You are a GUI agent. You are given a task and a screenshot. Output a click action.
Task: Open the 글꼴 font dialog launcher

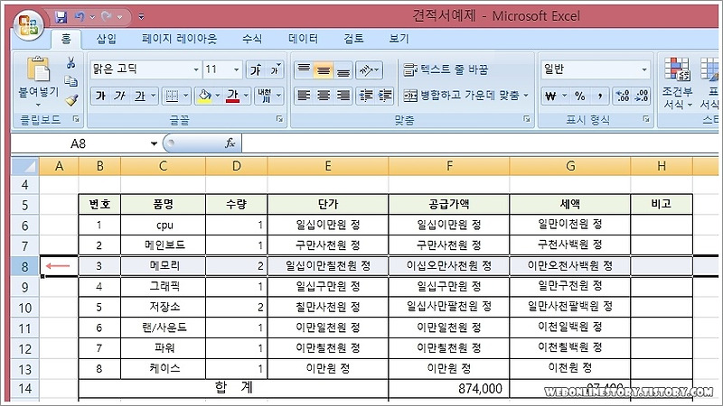[279, 119]
